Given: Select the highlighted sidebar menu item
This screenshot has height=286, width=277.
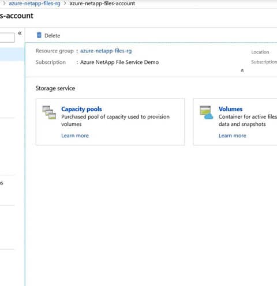Looking at the screenshot, I should 12,54.
